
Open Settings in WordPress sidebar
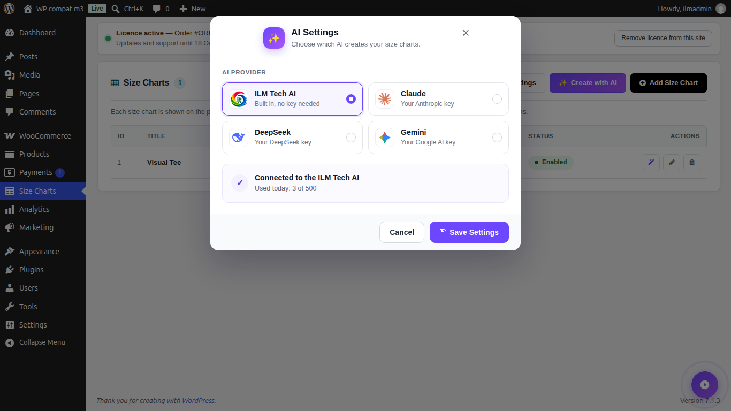(x=43, y=325)
